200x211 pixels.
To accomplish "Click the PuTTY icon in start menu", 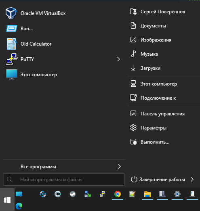I will click(x=12, y=59).
